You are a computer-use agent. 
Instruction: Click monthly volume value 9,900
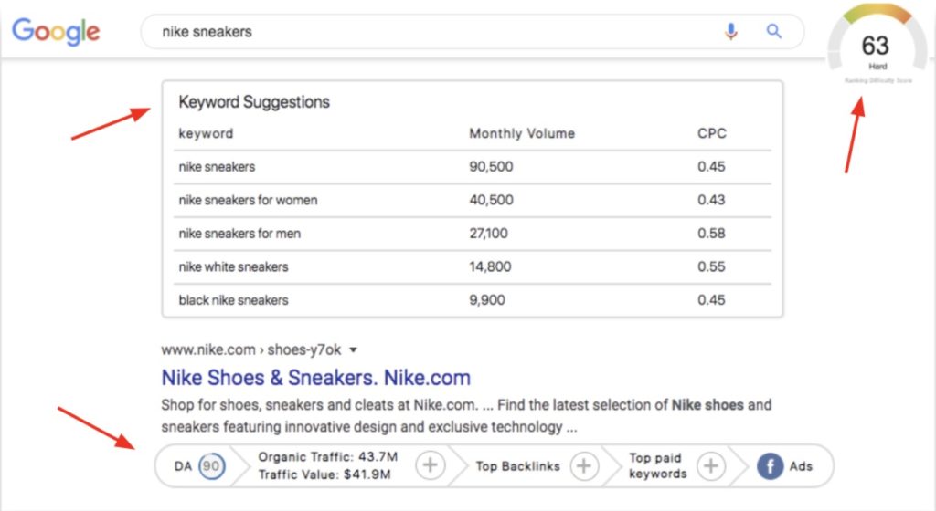[486, 300]
